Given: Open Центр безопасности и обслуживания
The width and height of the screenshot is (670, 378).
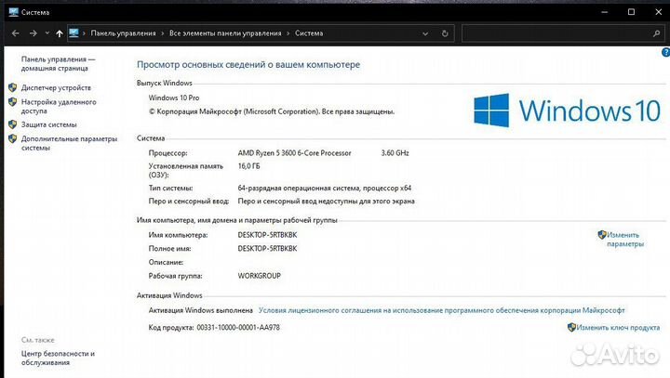Looking at the screenshot, I should (58, 358).
